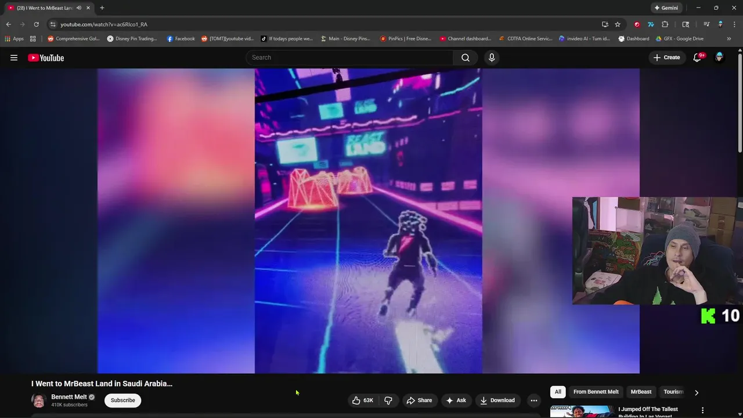
Task: Switch to the MrBeast Land video tab
Action: pos(45,8)
